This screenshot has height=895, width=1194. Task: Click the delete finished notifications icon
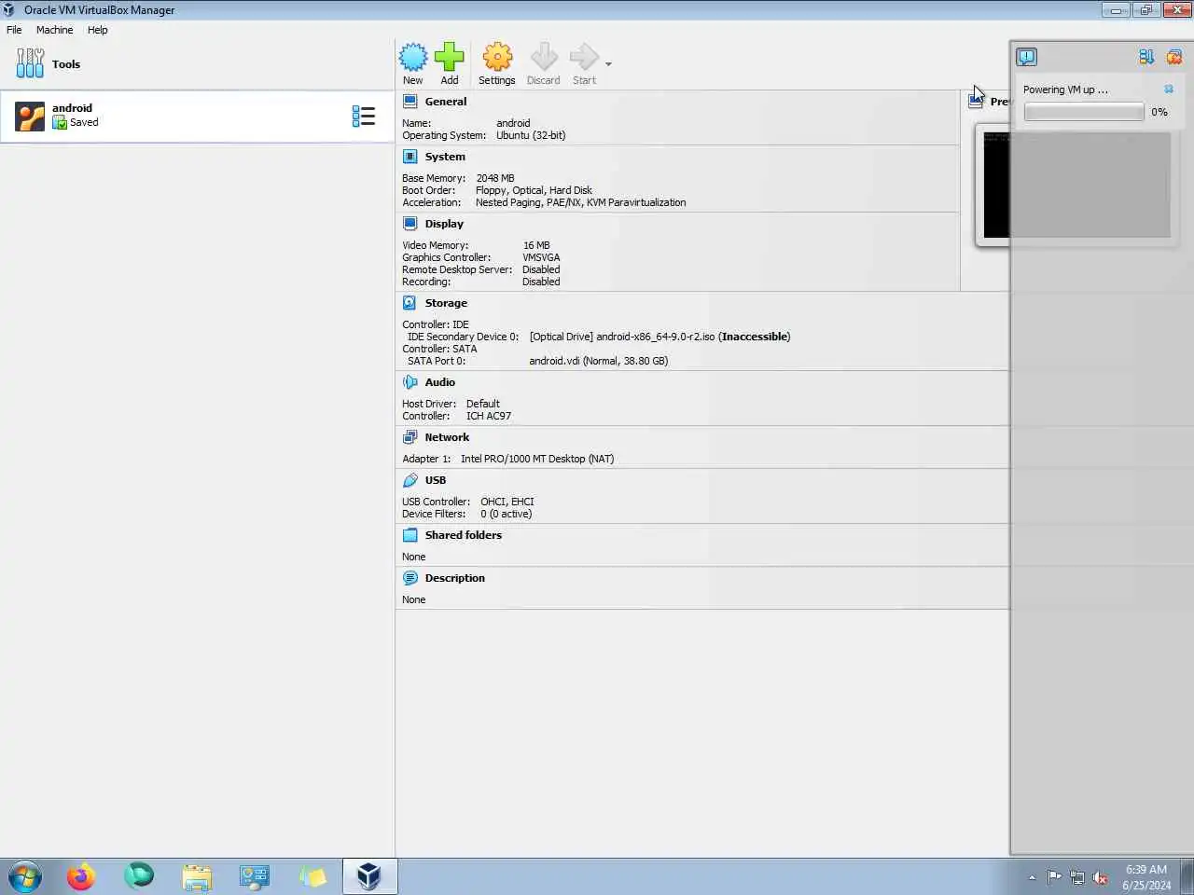click(1174, 57)
